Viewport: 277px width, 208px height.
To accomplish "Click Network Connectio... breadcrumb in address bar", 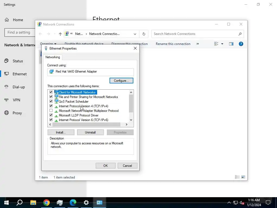I will [104, 34].
